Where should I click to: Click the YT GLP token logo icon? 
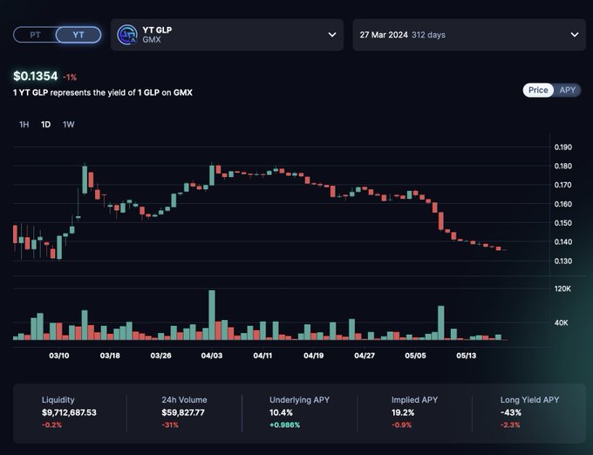[127, 35]
